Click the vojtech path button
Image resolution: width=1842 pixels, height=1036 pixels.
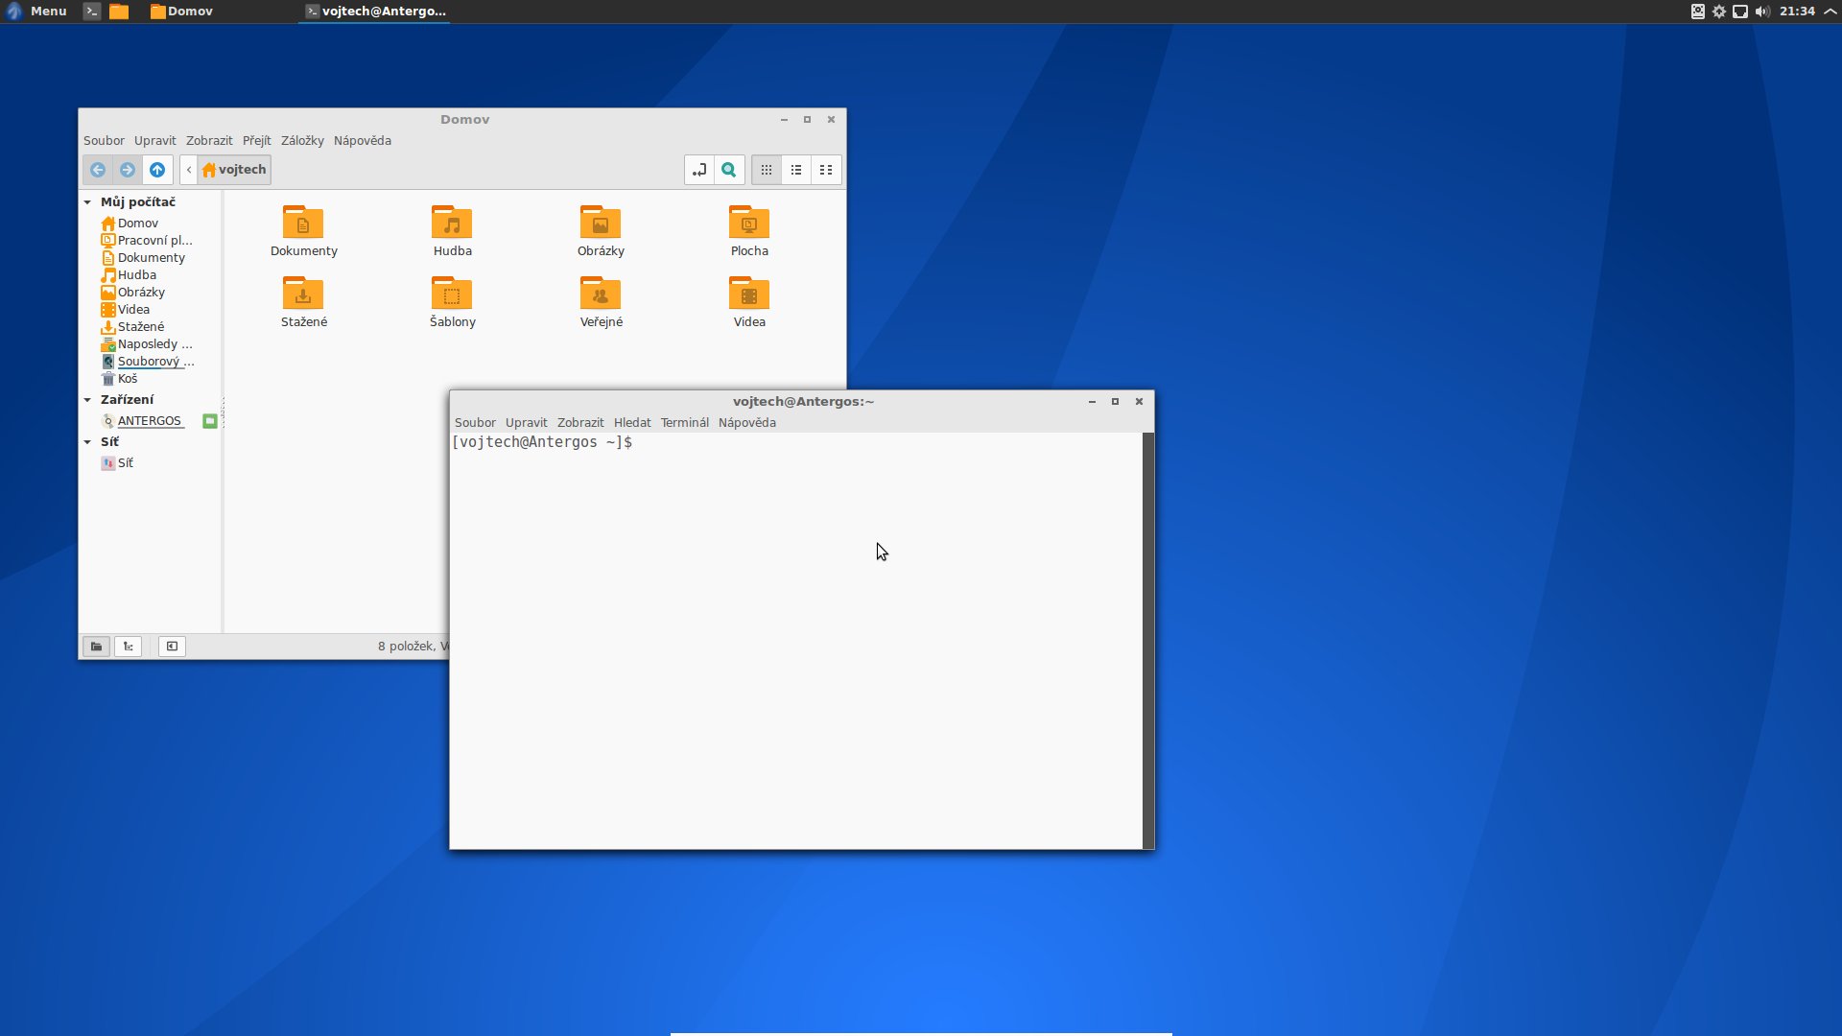(x=234, y=170)
